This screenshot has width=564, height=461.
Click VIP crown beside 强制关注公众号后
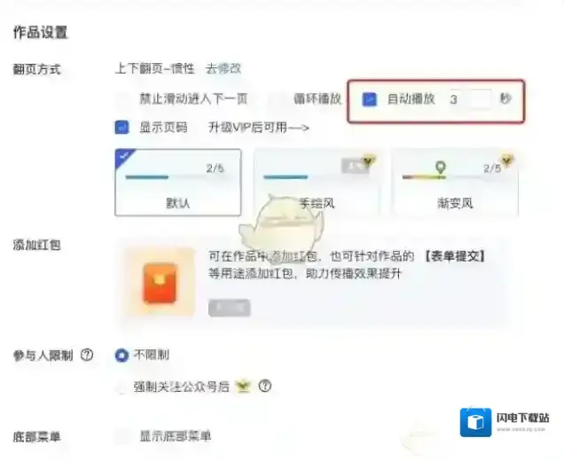[x=244, y=387]
